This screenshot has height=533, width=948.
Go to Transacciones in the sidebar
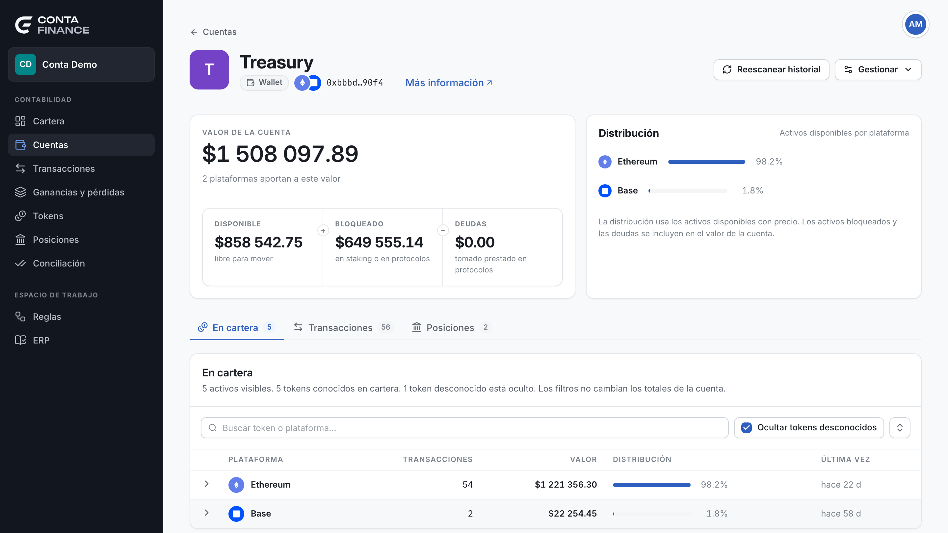[x=81, y=168]
